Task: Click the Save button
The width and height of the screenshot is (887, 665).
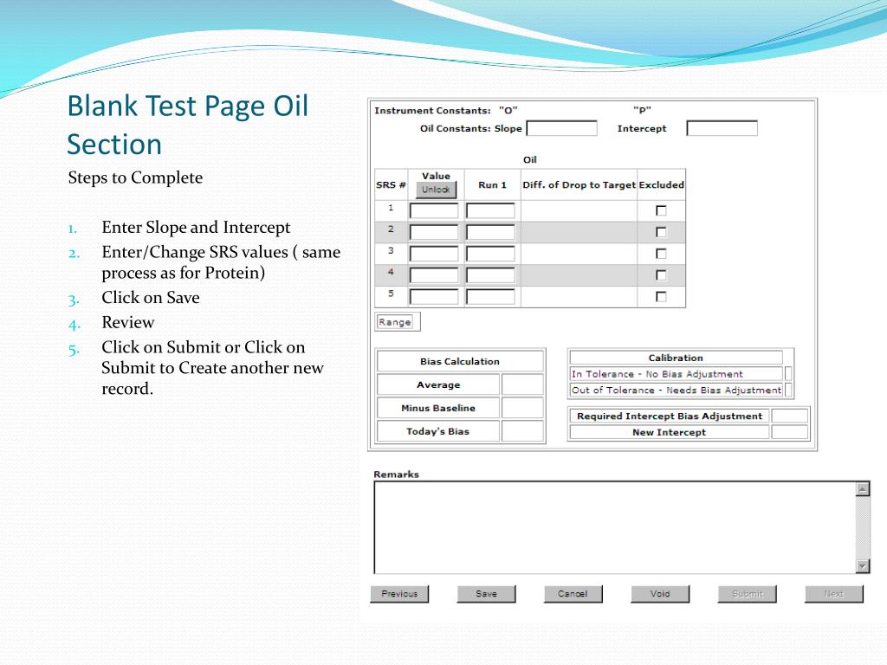Action: (487, 594)
